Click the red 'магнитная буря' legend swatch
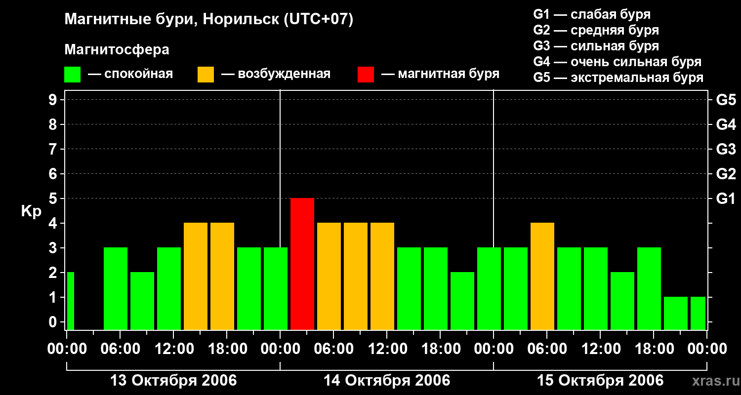 click(366, 75)
